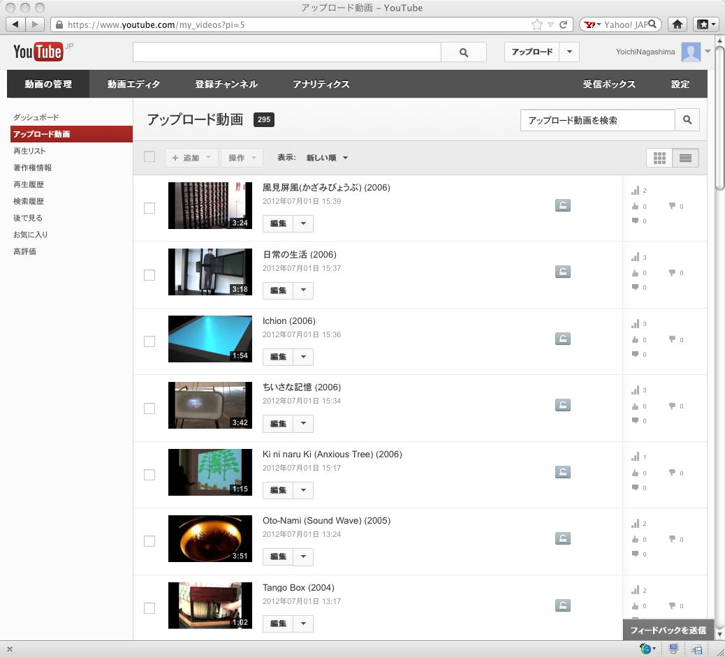Viewport: 725px width, 657px height.
Task: Click the privacy lock icon for 日常の生活
Action: point(563,272)
